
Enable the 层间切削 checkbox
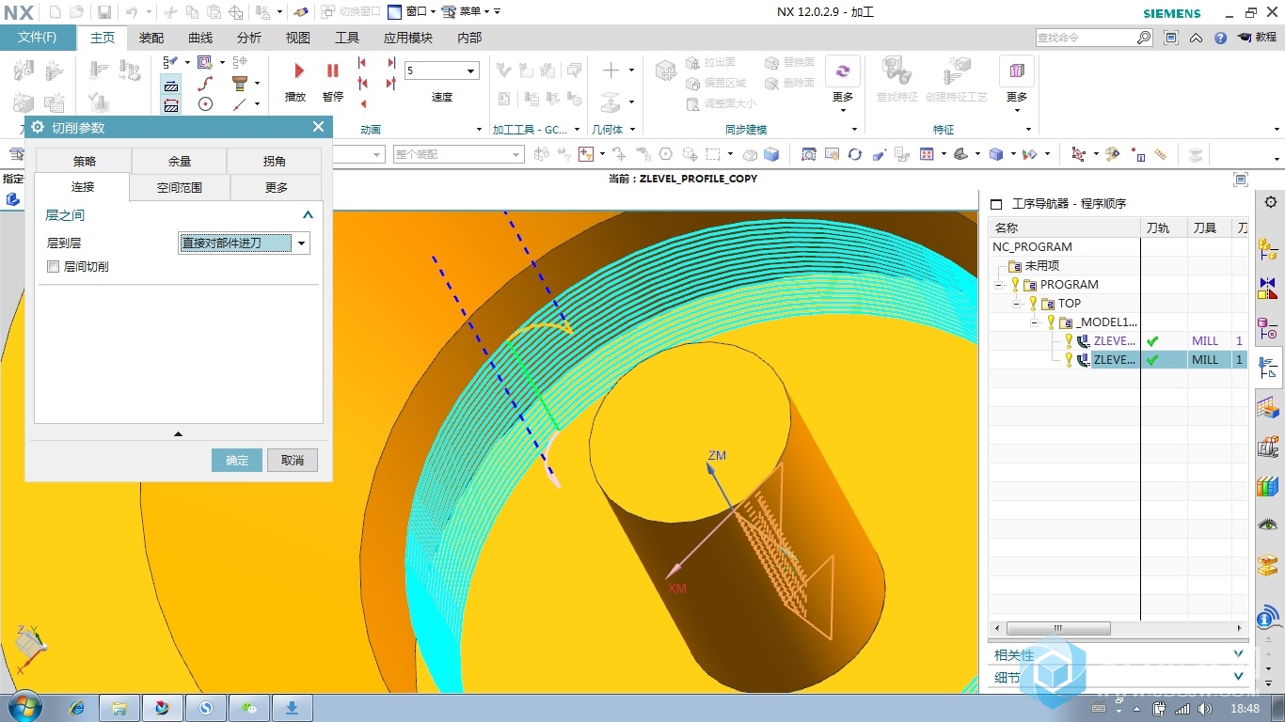(x=54, y=267)
